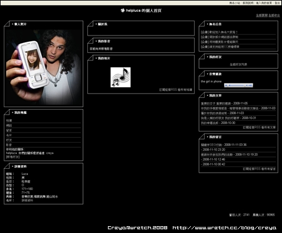Open 影音 in 我的地盤 list

click(x=9, y=145)
